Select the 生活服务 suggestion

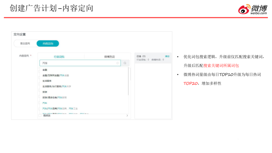coord(47,81)
